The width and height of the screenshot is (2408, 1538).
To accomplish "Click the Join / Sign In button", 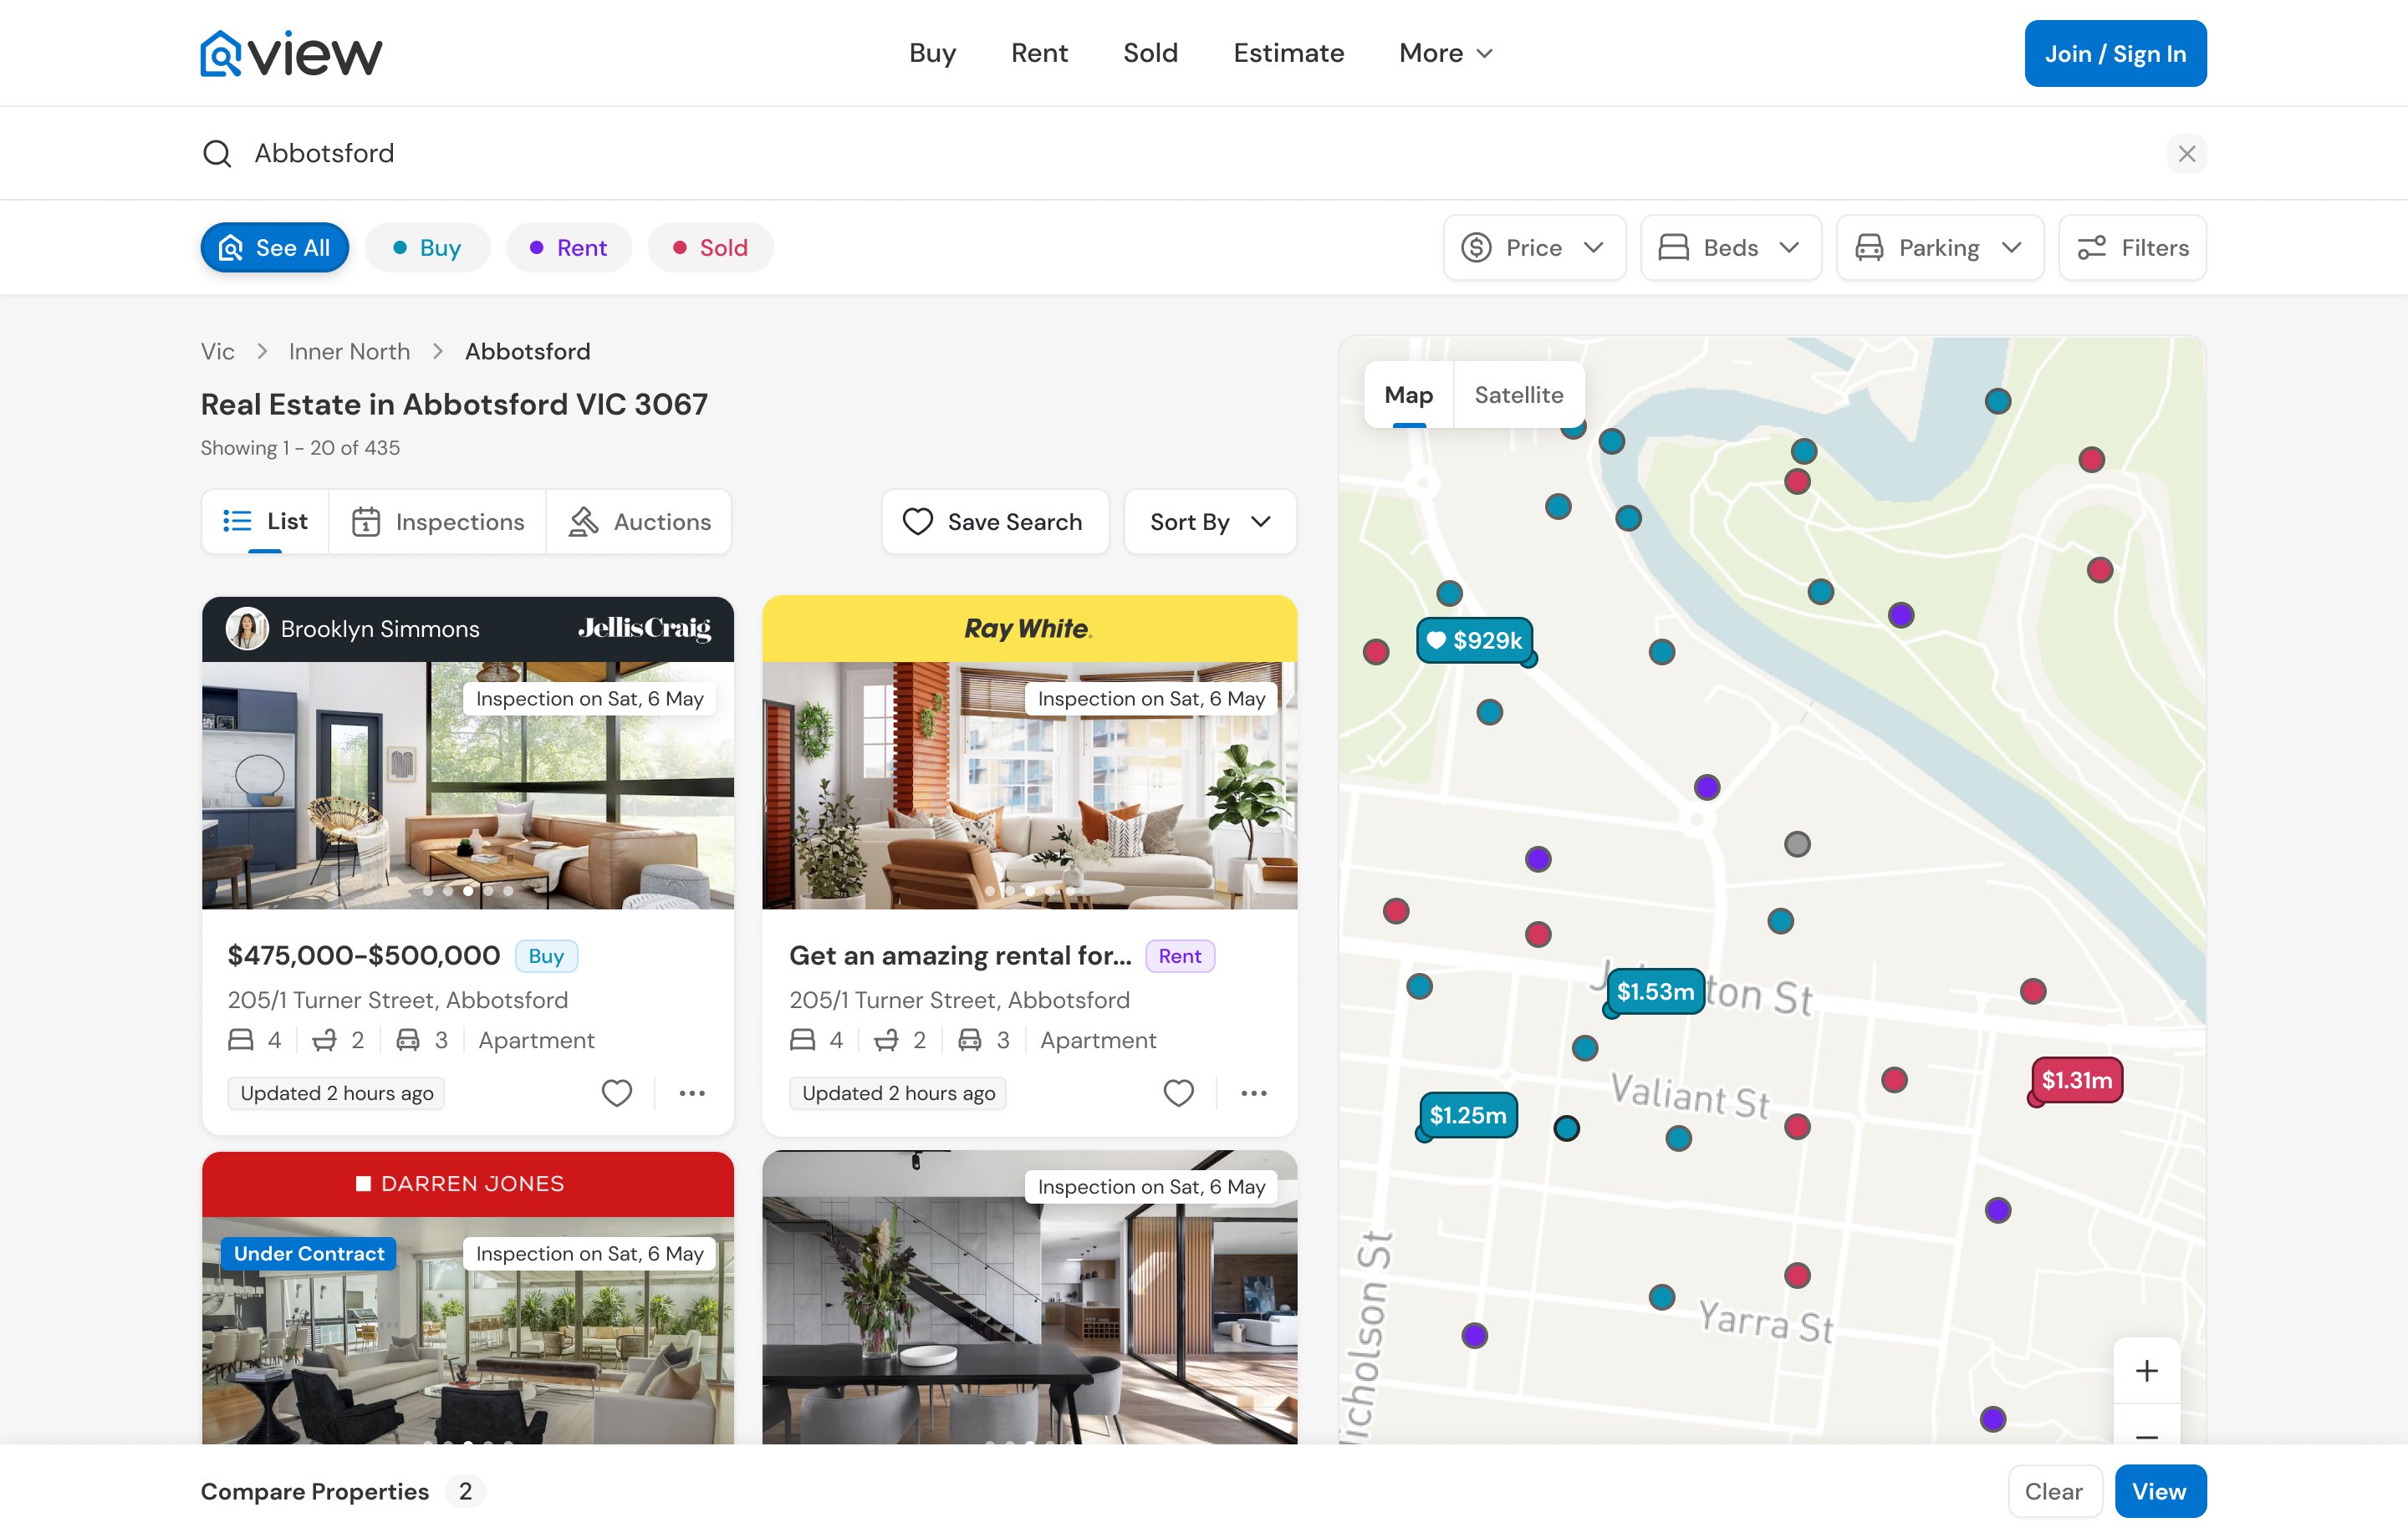I will (x=2114, y=54).
